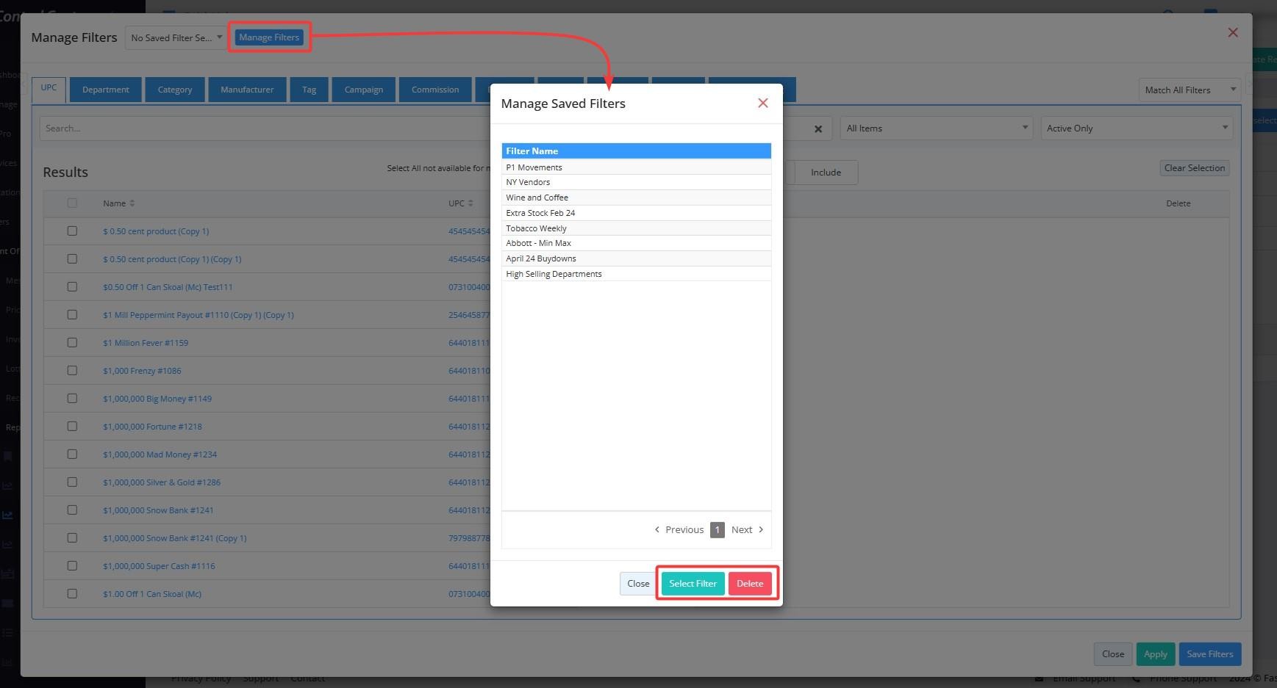Clear the search field with X icon
Screen dimensions: 1277x688
tap(818, 128)
